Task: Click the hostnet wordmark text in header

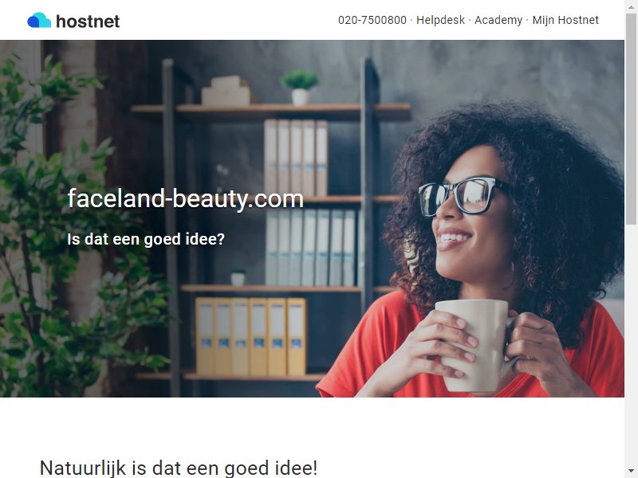Action: 88,22
